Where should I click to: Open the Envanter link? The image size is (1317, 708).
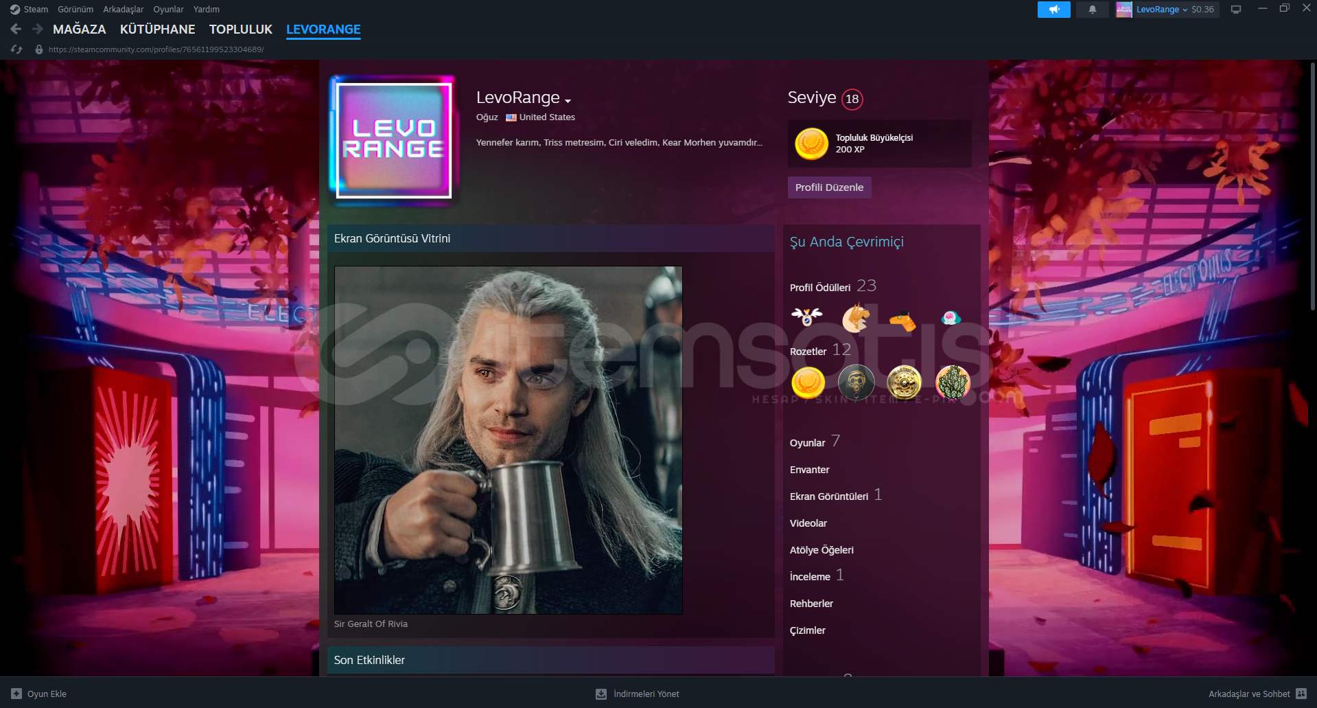pos(810,470)
